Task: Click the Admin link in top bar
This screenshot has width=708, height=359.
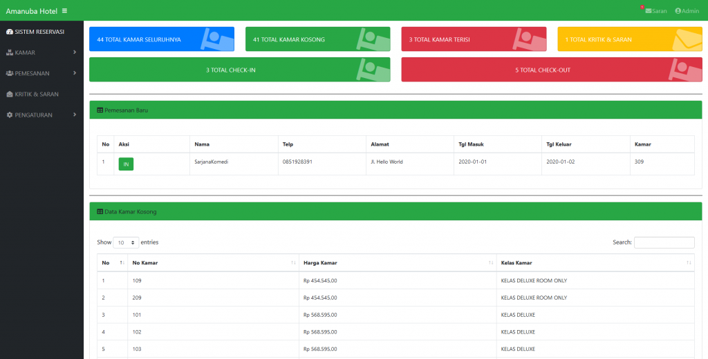Action: (x=687, y=11)
